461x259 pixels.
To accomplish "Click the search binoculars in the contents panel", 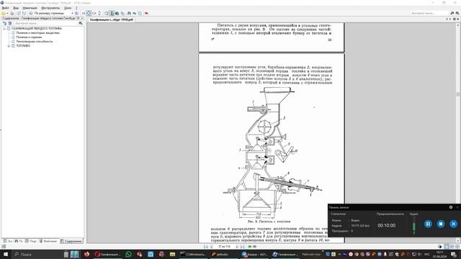I will 81,23.
